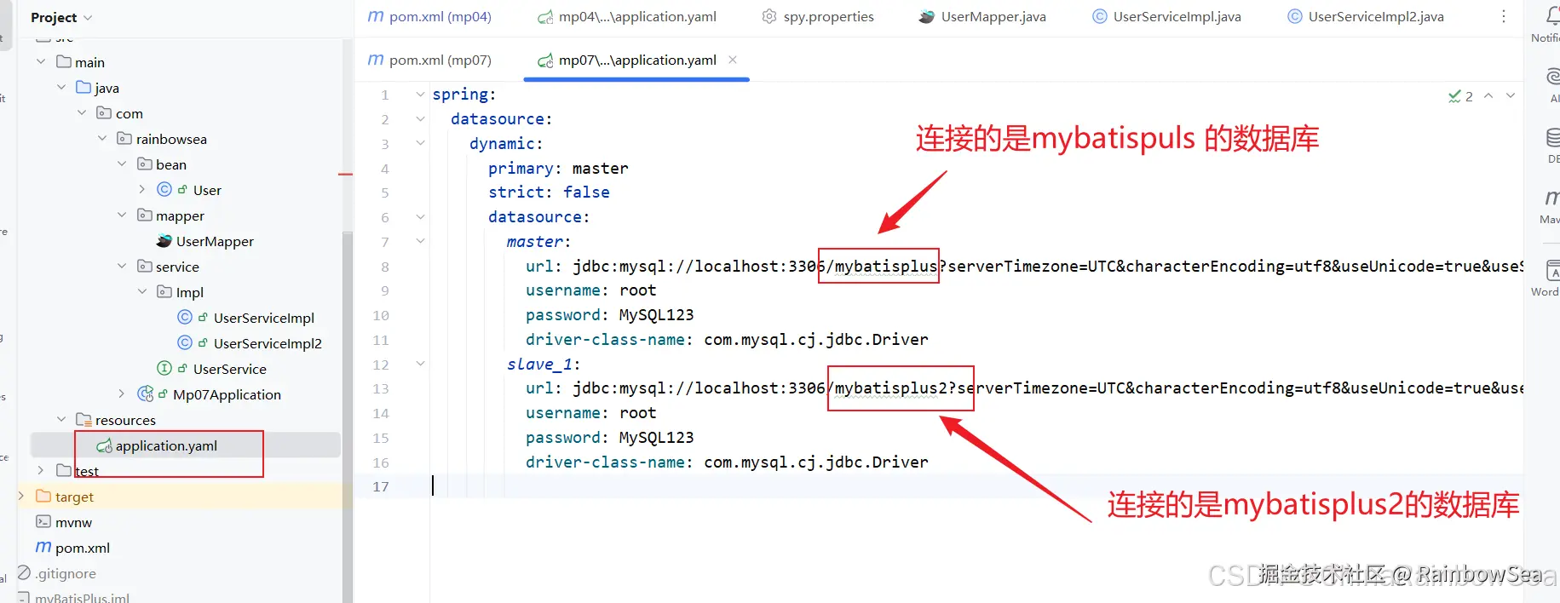Screen dimensions: 1560x603
Task: Click the Mp07Application run class icon
Action: [x=146, y=393]
